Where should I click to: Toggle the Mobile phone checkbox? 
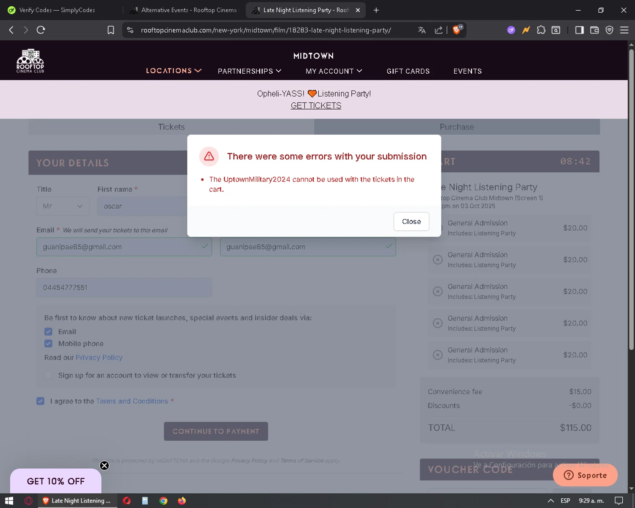(x=48, y=343)
